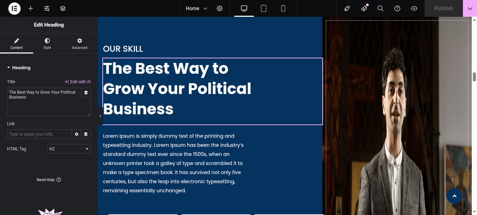Toggle preview changes eye icon
The height and width of the screenshot is (215, 477).
(414, 8)
